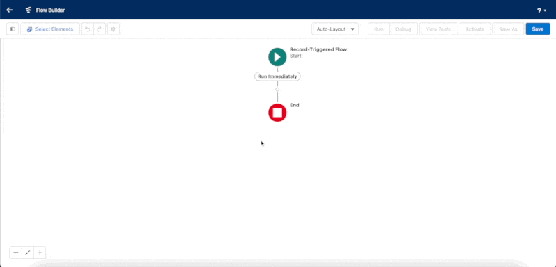Image resolution: width=556 pixels, height=267 pixels.
Task: Click the Undo arrow icon
Action: 88,29
